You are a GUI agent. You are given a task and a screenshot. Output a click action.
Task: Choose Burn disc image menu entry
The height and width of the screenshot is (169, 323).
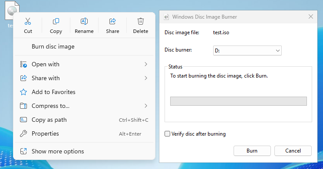tap(84, 47)
